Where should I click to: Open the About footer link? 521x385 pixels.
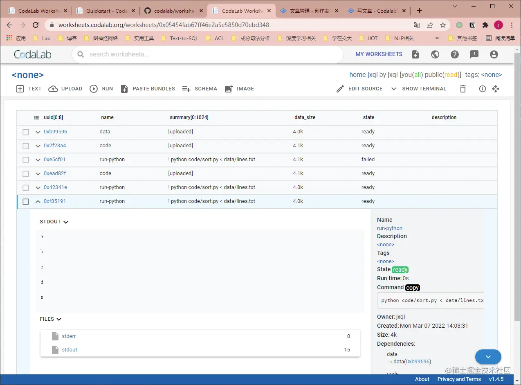(422, 379)
